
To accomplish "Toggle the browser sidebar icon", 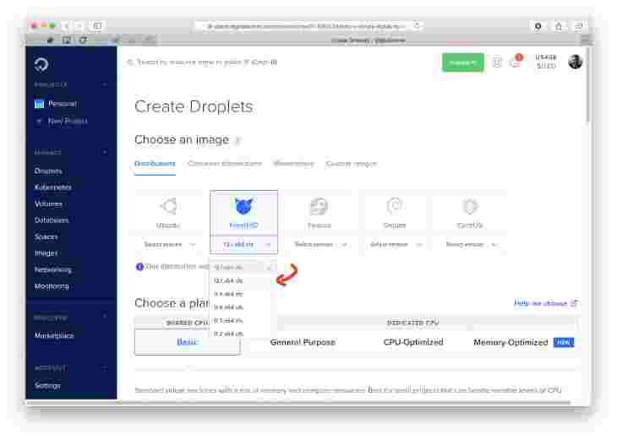I will click(97, 26).
